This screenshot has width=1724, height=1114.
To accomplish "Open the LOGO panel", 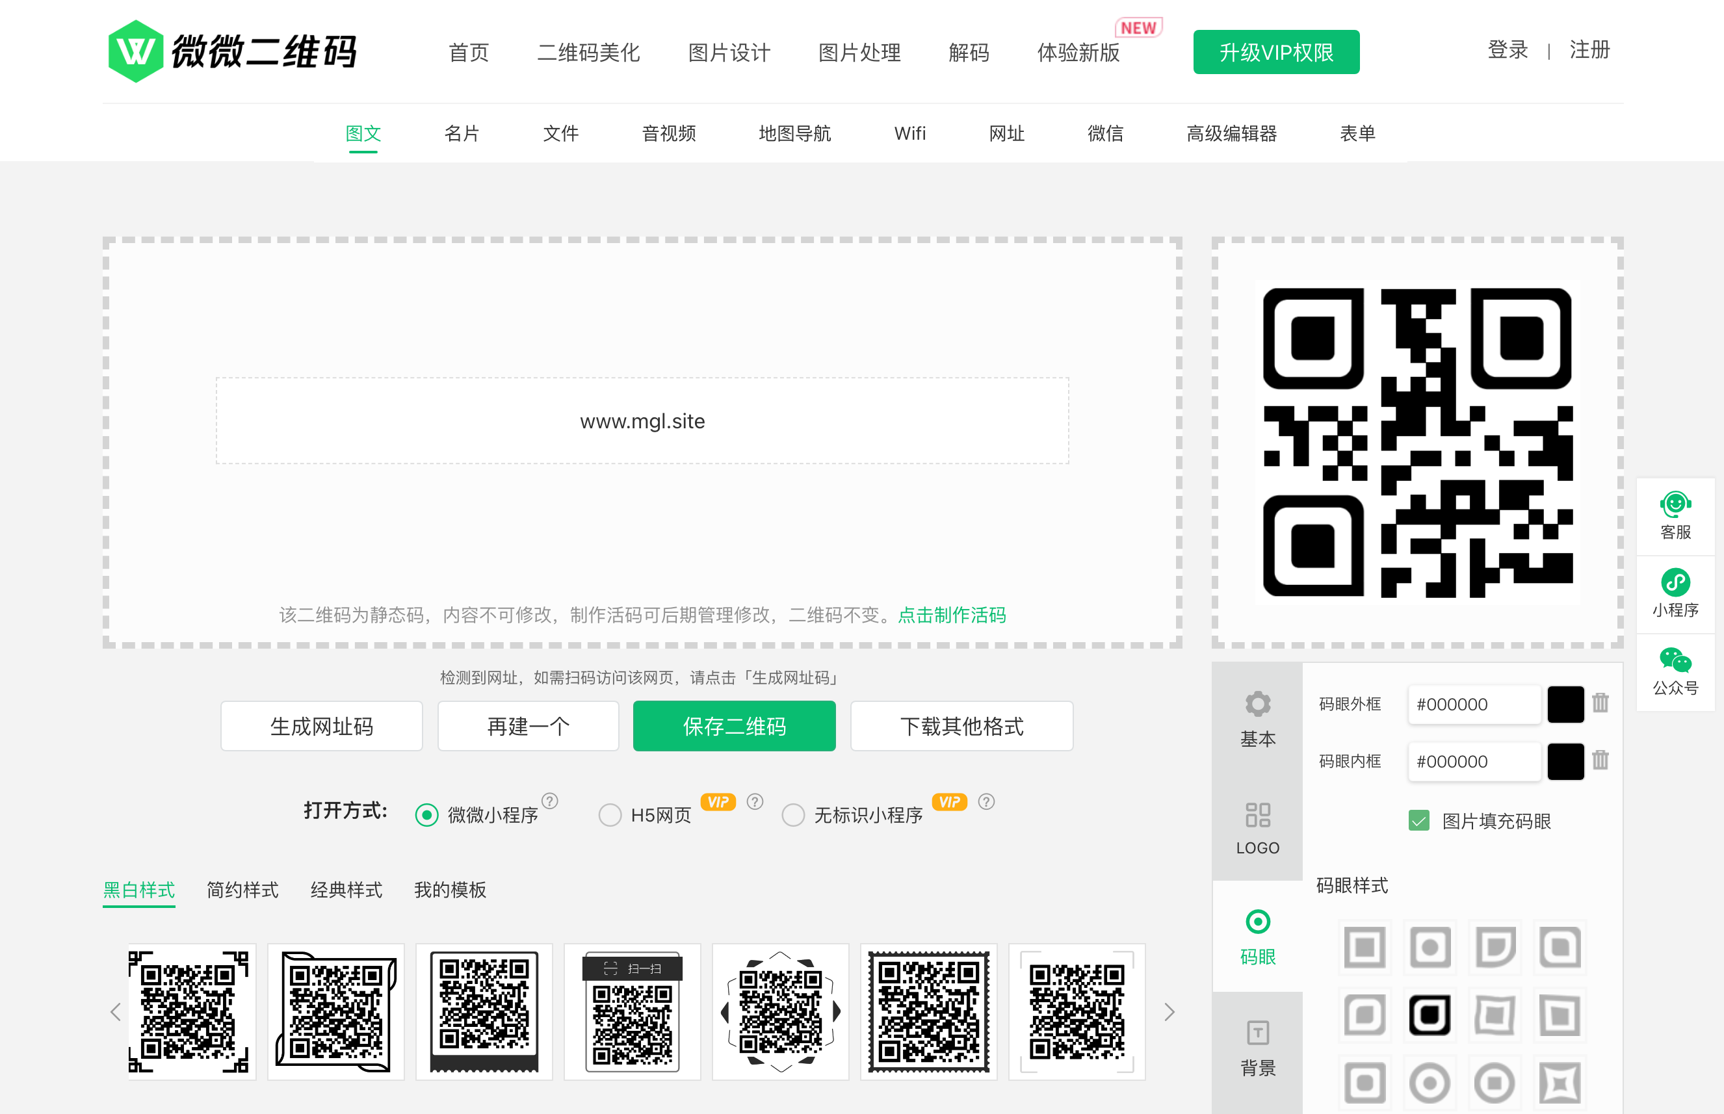I will pos(1257,827).
